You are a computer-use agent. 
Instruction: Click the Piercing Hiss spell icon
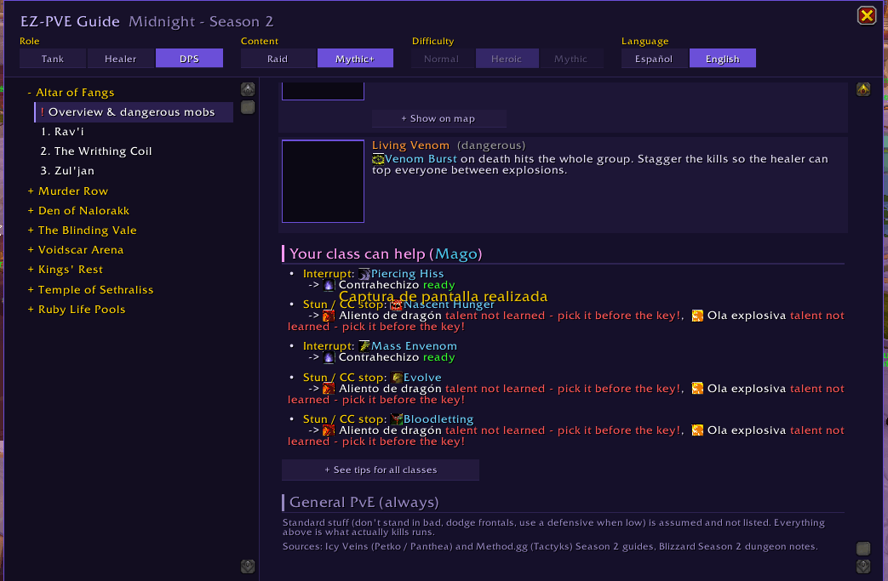pyautogui.click(x=364, y=275)
